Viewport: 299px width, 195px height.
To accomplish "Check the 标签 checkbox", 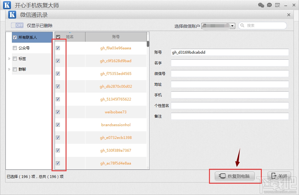I will tap(15, 58).
